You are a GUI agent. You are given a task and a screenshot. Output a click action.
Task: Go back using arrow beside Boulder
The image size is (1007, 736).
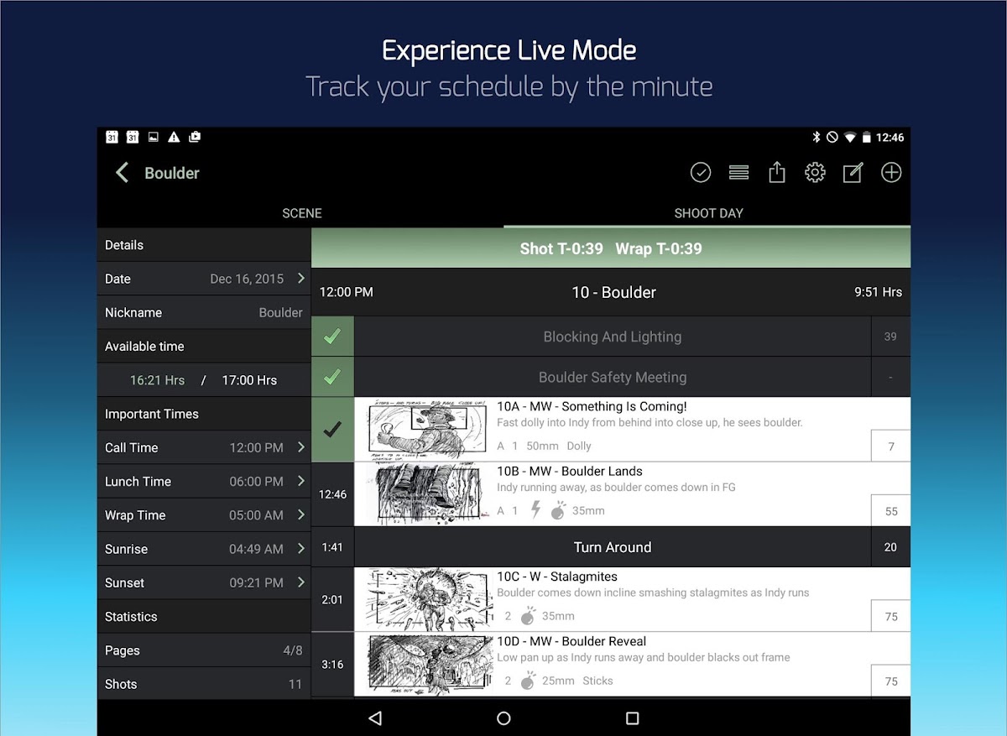click(123, 173)
